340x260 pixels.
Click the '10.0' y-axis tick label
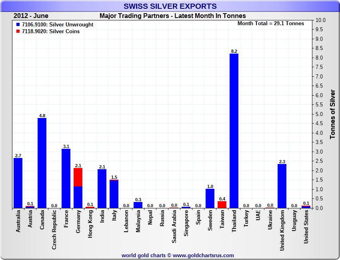320,20
